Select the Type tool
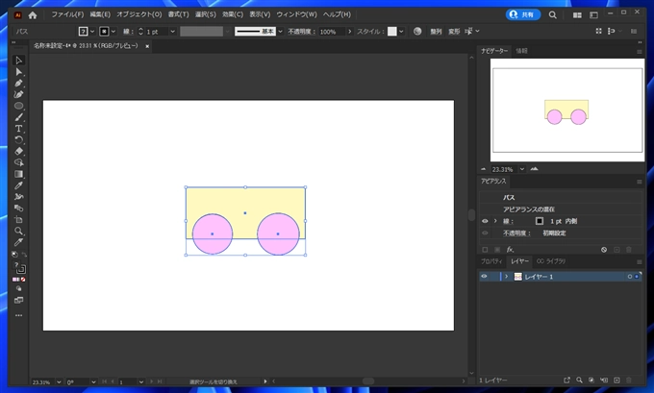Viewport: 654px width, 393px height. click(x=18, y=129)
